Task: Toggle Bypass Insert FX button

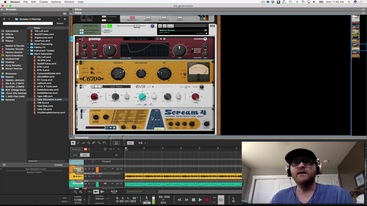Action: pyautogui.click(x=107, y=30)
